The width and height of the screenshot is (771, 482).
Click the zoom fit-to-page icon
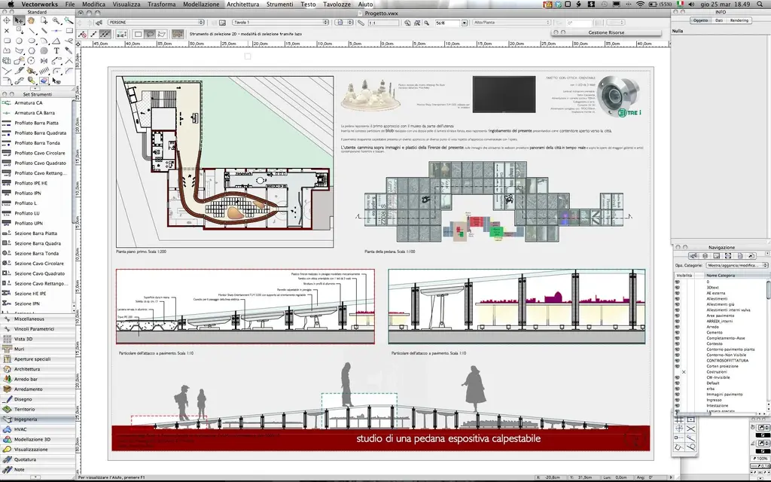(407, 23)
